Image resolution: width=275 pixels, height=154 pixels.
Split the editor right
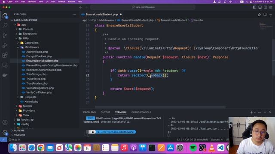(265, 14)
